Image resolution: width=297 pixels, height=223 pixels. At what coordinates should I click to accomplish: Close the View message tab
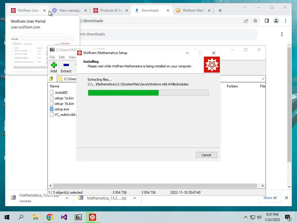click(86, 10)
